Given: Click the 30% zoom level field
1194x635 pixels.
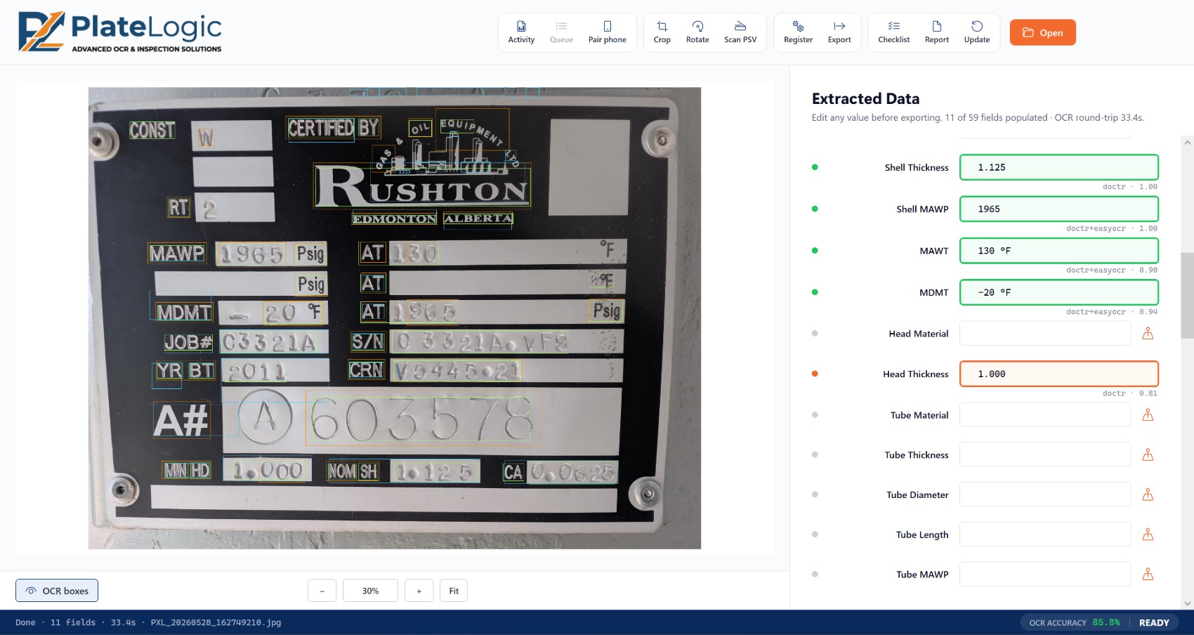Looking at the screenshot, I should [x=370, y=591].
